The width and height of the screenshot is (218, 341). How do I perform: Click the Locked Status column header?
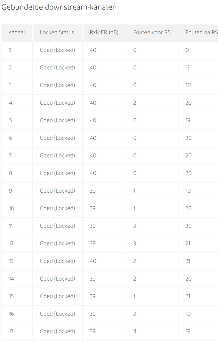pyautogui.click(x=57, y=32)
